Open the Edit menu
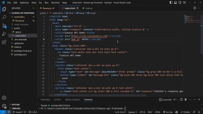 tap(15, 3)
